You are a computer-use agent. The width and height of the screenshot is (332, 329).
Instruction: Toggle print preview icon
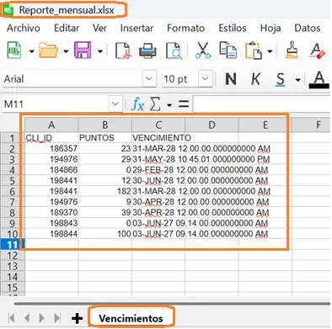[174, 50]
